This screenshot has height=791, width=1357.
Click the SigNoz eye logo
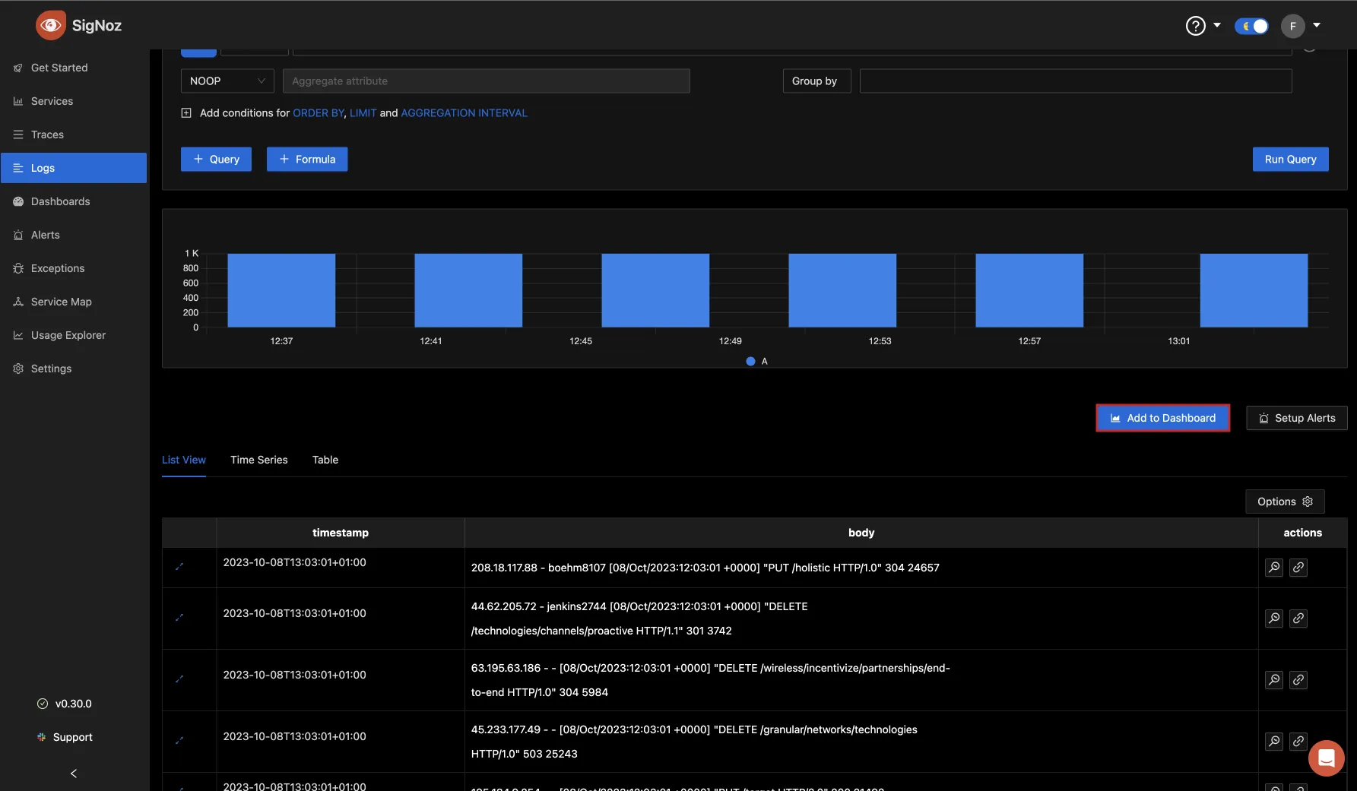click(50, 25)
